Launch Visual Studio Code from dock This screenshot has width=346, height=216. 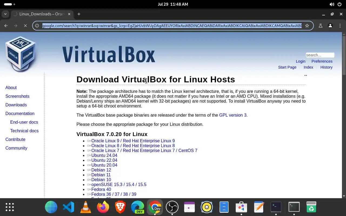pos(68,207)
